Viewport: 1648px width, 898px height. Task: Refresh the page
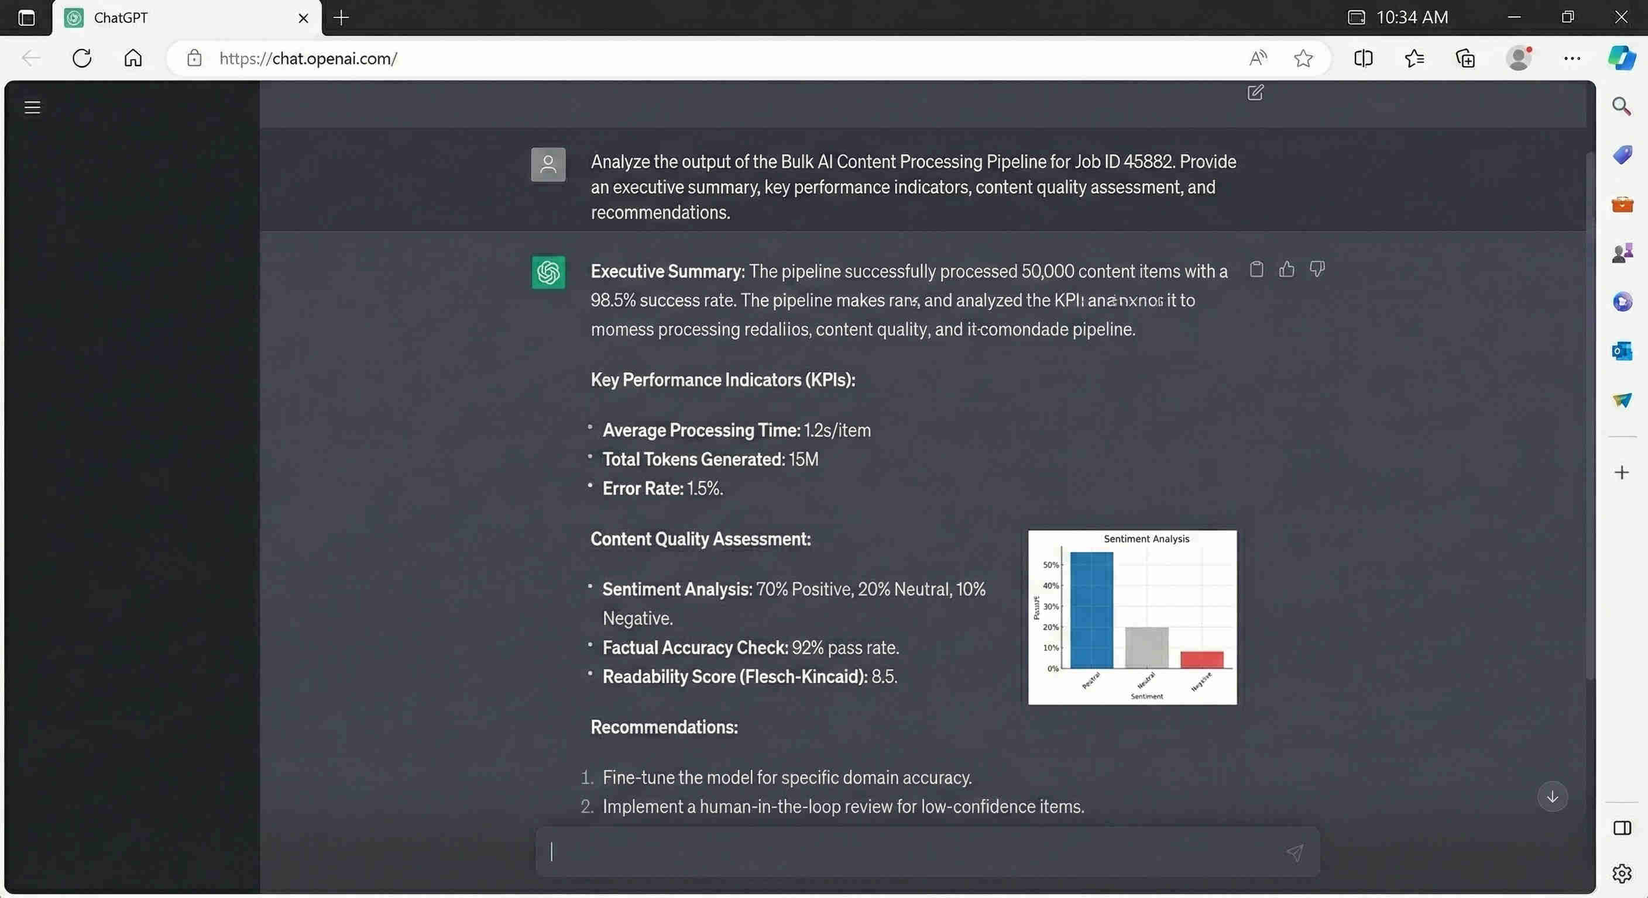coord(82,58)
